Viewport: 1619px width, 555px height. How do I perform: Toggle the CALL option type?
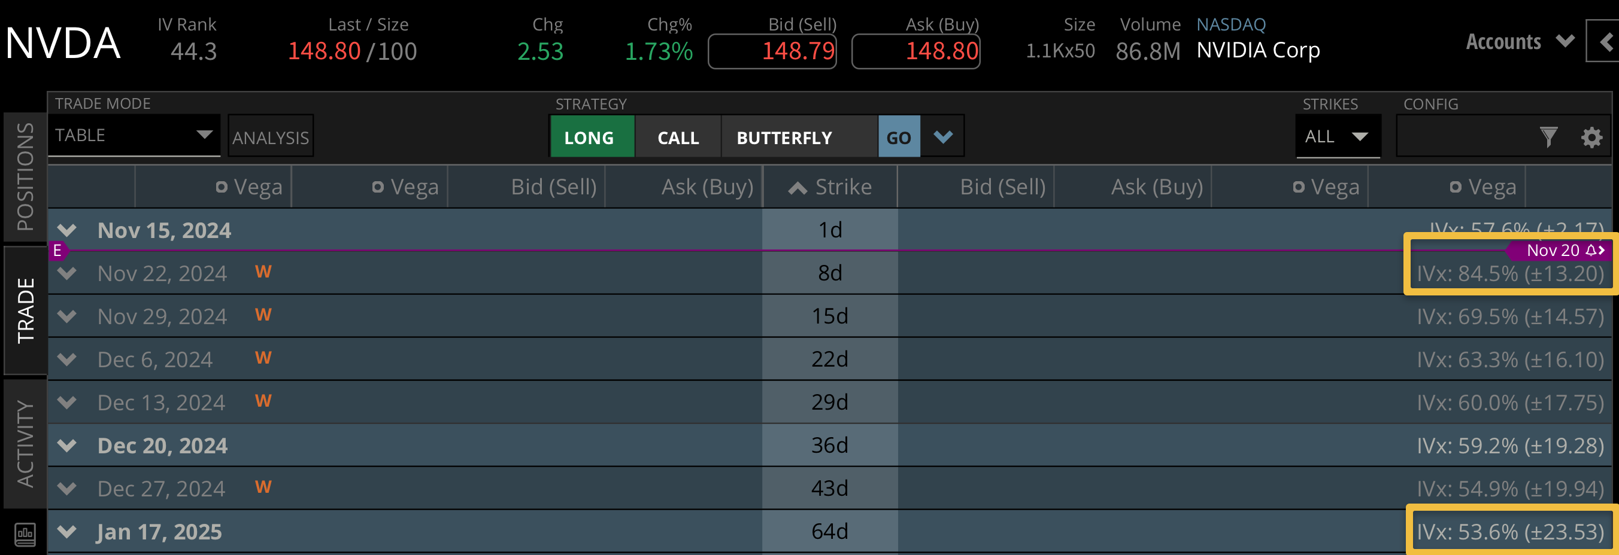(678, 137)
